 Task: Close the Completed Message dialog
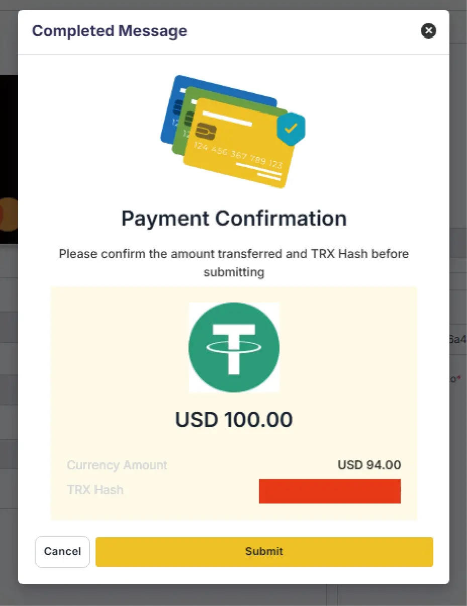pos(428,31)
